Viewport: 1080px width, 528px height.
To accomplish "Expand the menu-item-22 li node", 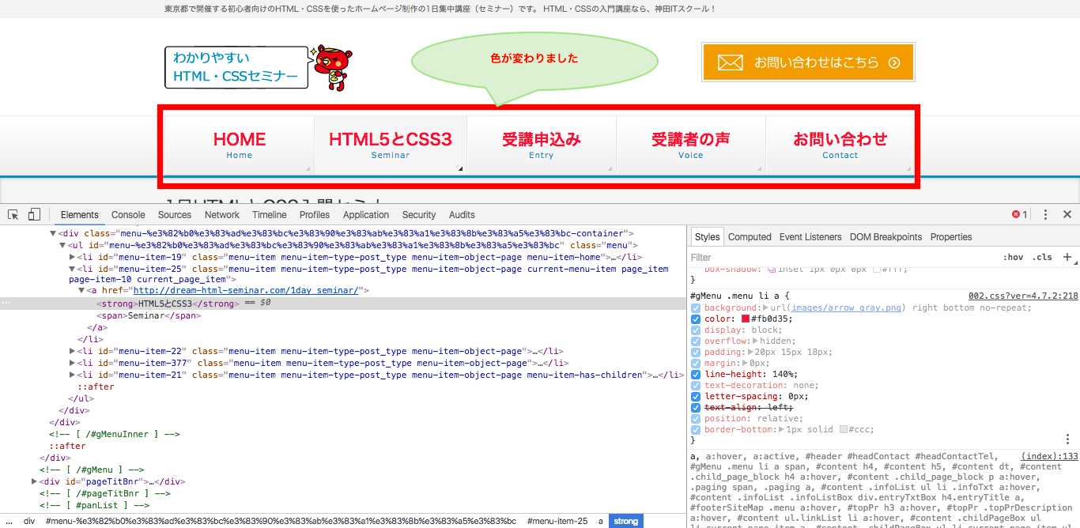I will [x=73, y=352].
